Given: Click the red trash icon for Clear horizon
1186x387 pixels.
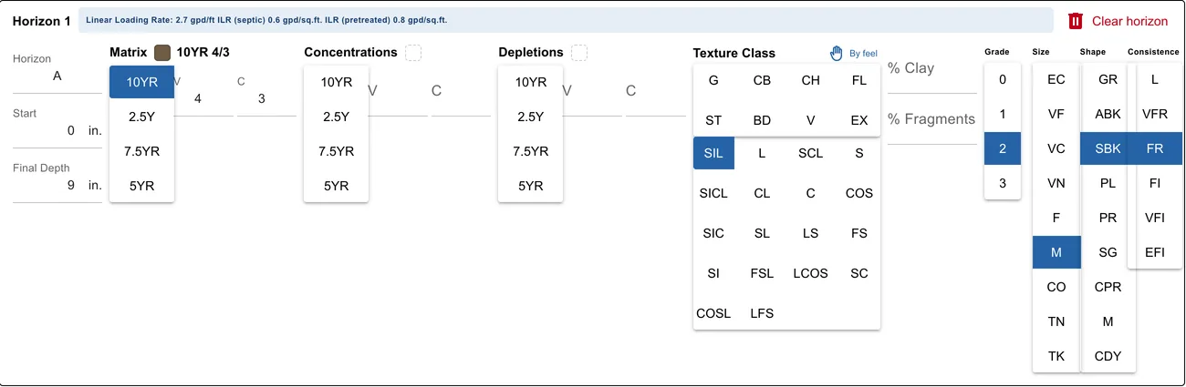Looking at the screenshot, I should (1076, 21).
